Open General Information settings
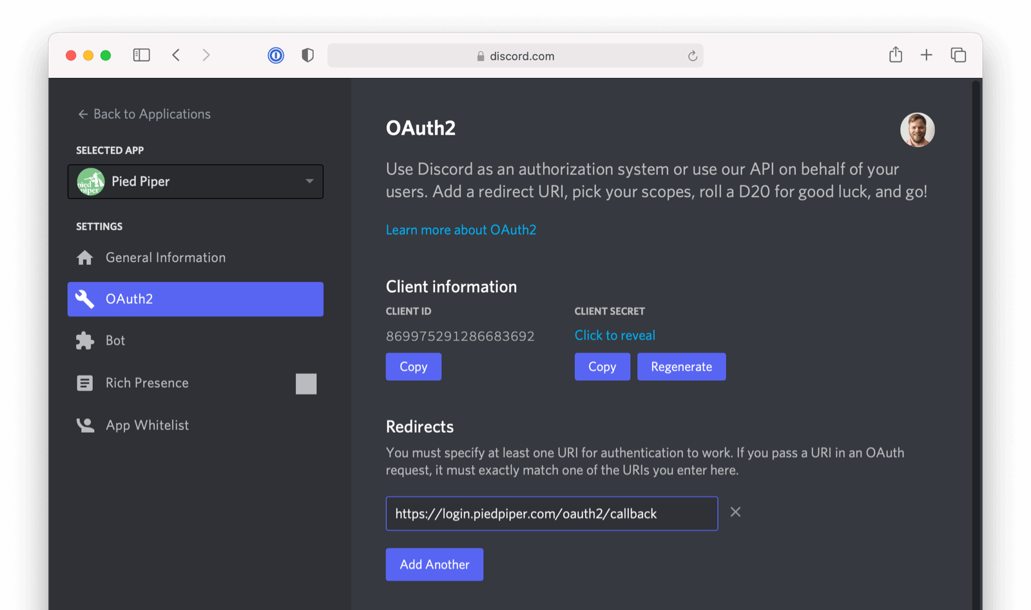This screenshot has height=610, width=1031. 195,258
